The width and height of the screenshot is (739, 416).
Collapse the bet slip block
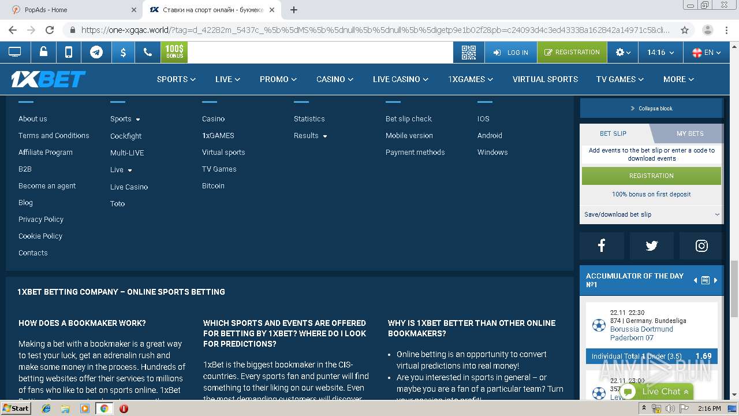[651, 108]
